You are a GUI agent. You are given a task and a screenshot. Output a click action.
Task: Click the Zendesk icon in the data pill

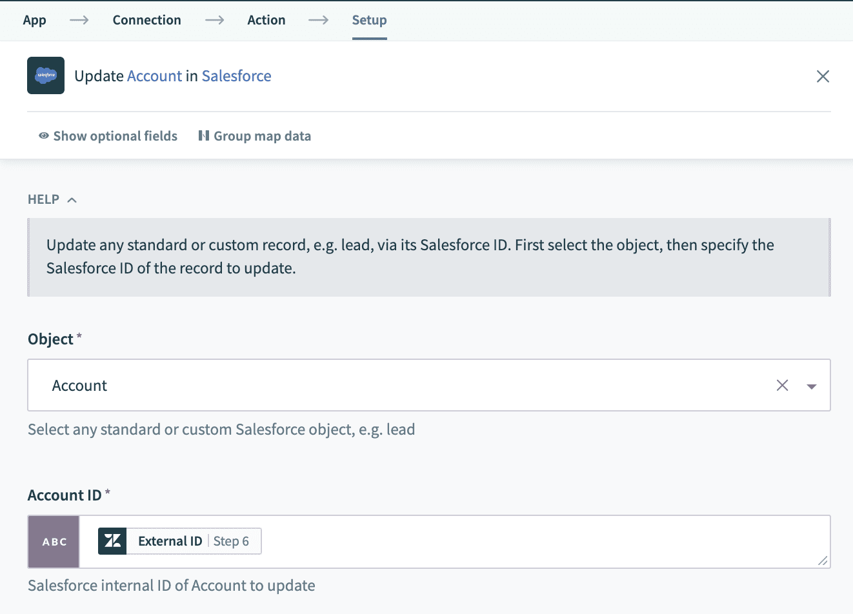[x=112, y=541]
